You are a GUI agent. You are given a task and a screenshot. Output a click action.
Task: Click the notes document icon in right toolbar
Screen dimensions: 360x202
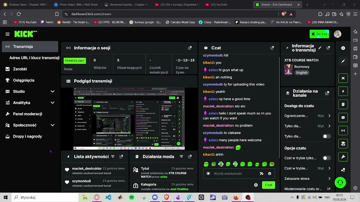(343, 104)
